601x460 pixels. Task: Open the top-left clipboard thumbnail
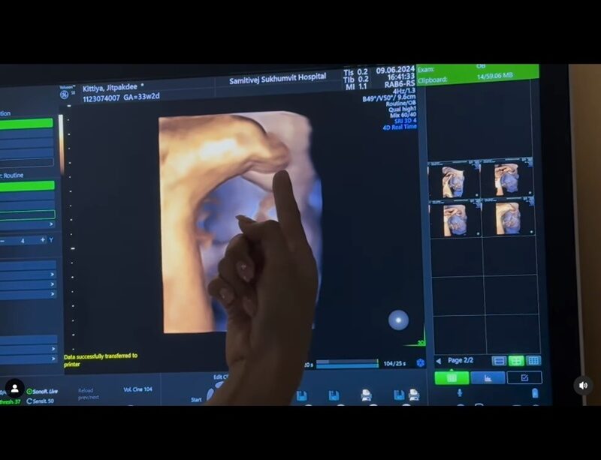(454, 180)
